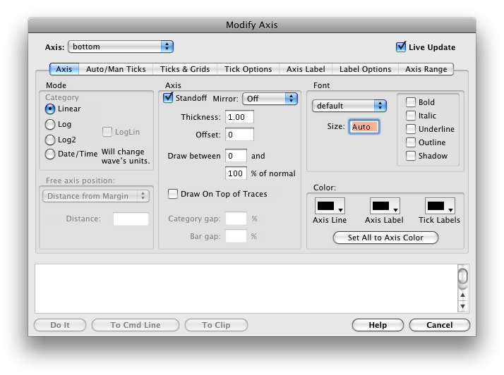Open the Label Options tab
The width and height of the screenshot is (504, 375).
(x=365, y=69)
